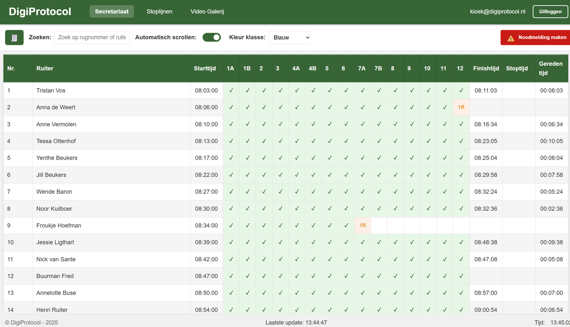Open the Video Galerij tab
The height and width of the screenshot is (327, 570).
click(x=207, y=11)
